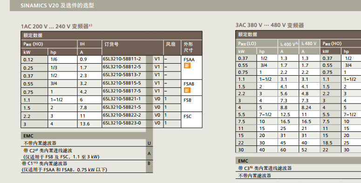Click filter code letter B
361x183 pixels.
[x=149, y=163]
